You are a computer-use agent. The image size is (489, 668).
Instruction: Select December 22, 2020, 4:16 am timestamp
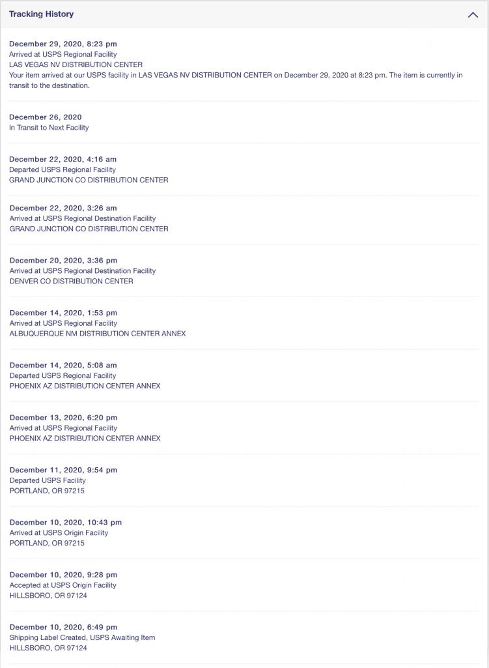(x=63, y=159)
